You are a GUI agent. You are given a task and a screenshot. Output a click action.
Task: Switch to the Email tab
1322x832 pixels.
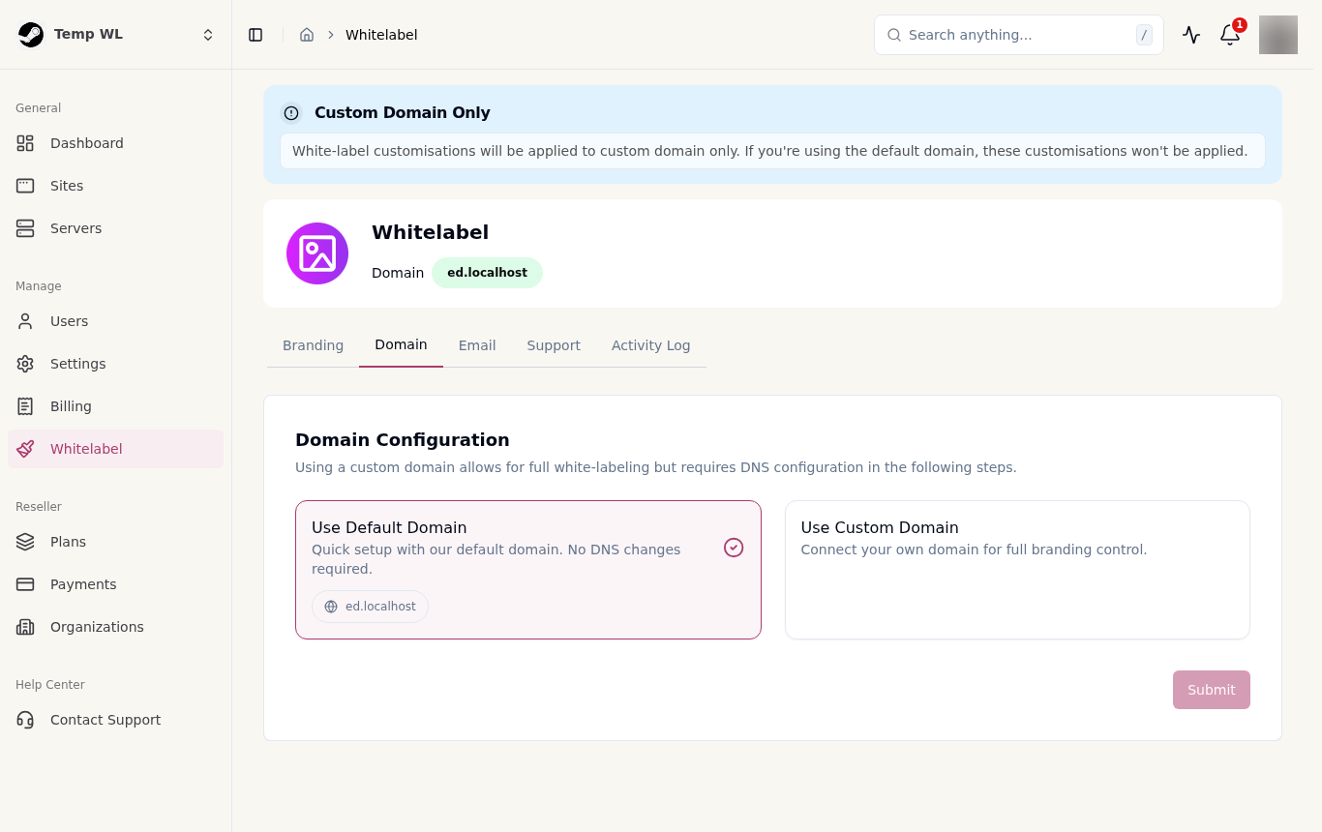(x=477, y=345)
